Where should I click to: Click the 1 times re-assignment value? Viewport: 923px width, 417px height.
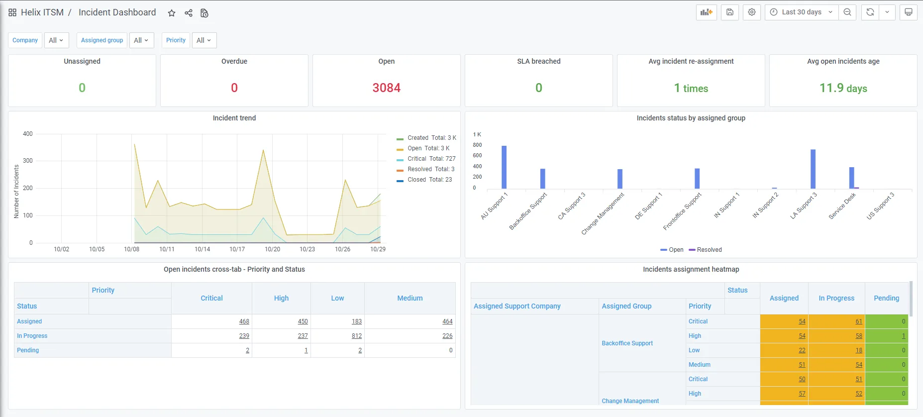pyautogui.click(x=691, y=88)
